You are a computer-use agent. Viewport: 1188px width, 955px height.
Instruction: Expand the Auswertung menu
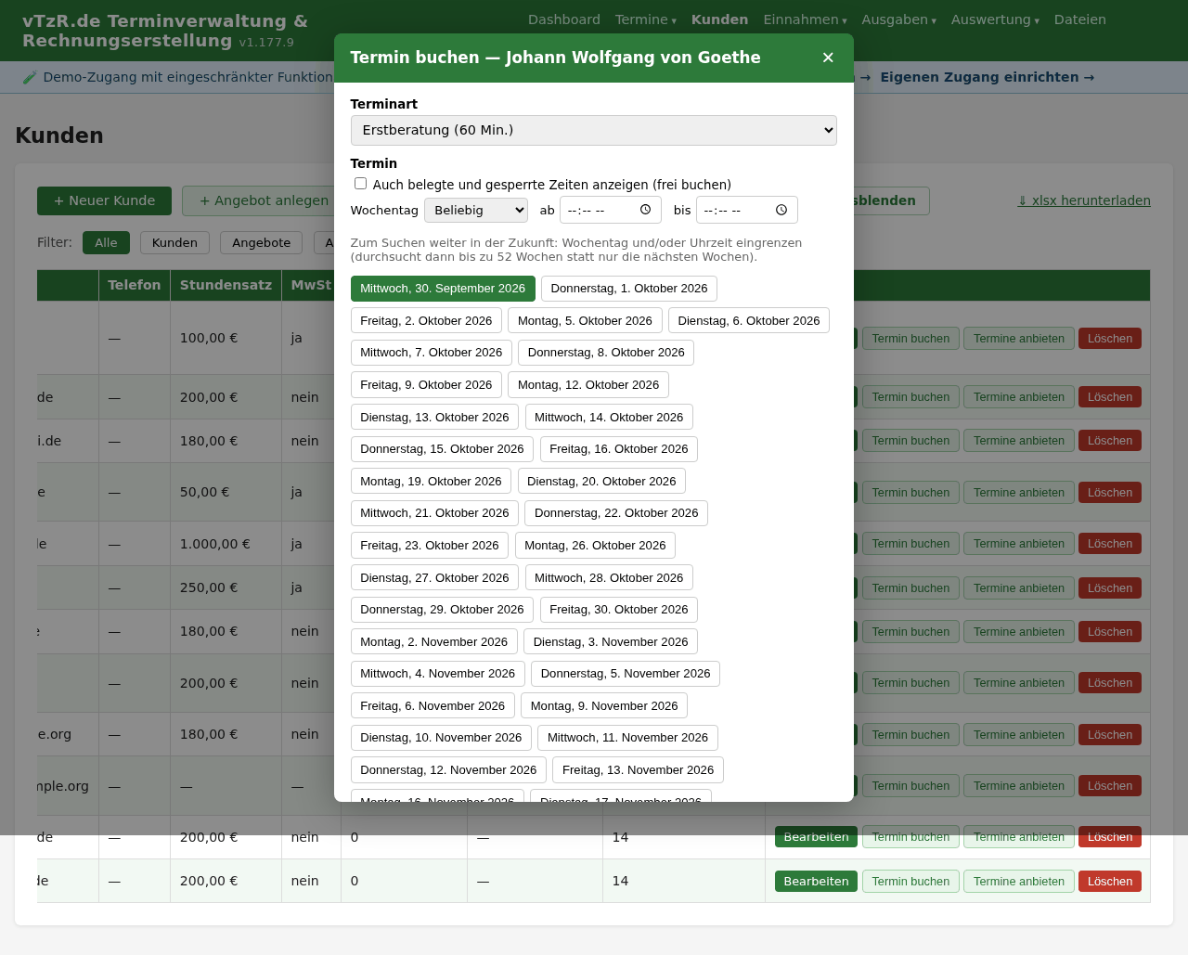(x=996, y=19)
